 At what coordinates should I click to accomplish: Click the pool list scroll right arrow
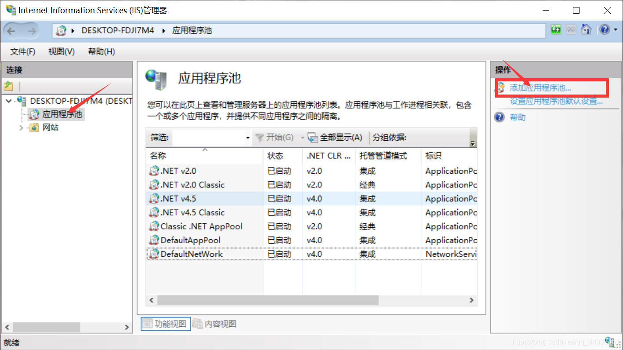(471, 300)
